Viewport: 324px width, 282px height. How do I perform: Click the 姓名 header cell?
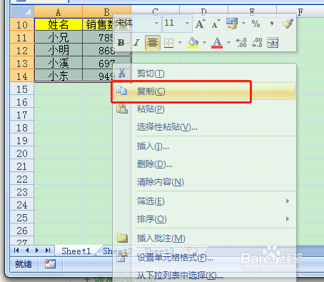59,24
